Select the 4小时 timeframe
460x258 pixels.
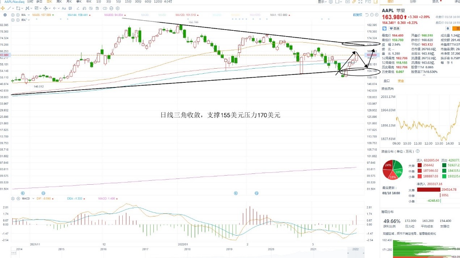pos(168,2)
